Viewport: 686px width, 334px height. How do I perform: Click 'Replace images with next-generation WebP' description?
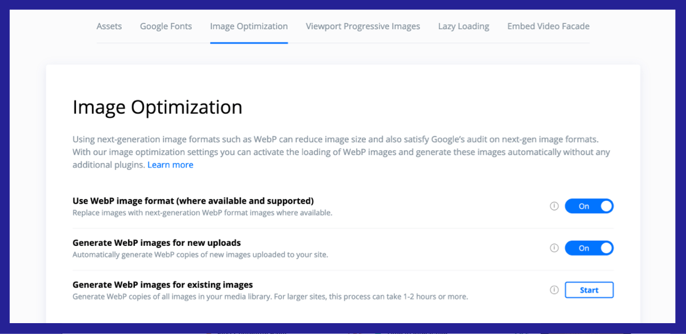pyautogui.click(x=202, y=213)
